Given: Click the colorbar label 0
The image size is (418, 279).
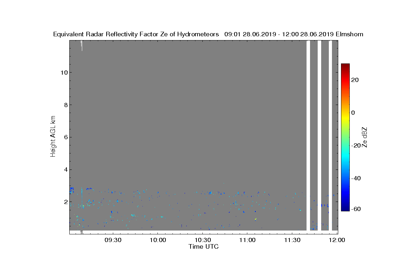Looking at the screenshot, I should point(354,113).
